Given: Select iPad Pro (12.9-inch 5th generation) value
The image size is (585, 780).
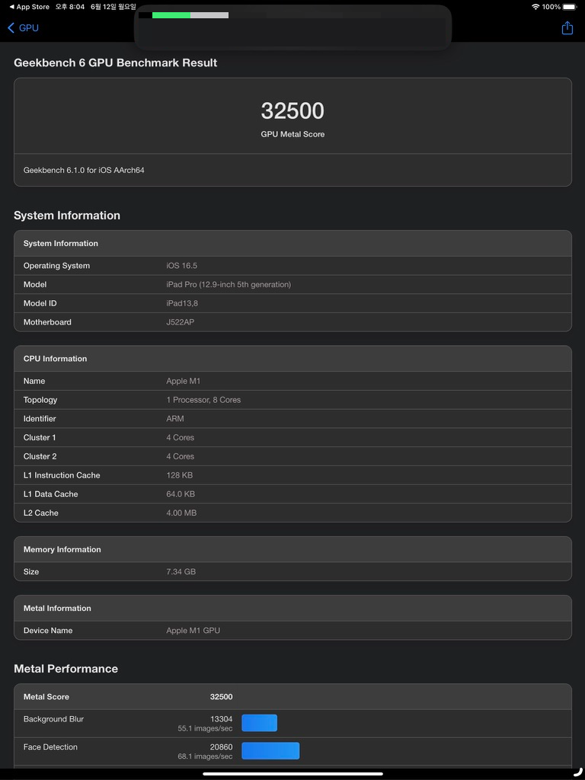Looking at the screenshot, I should 229,285.
